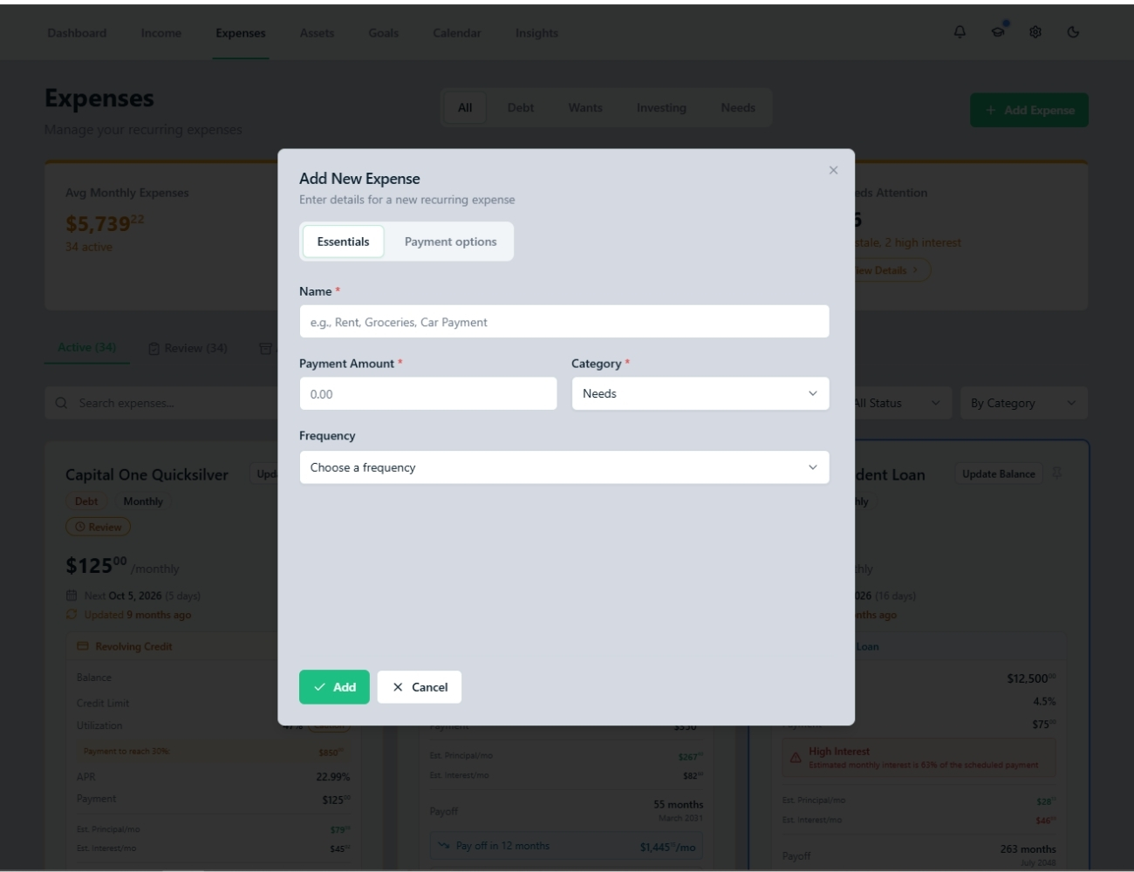The image size is (1134, 872).
Task: Cancel the new expense dialog
Action: [x=420, y=687]
